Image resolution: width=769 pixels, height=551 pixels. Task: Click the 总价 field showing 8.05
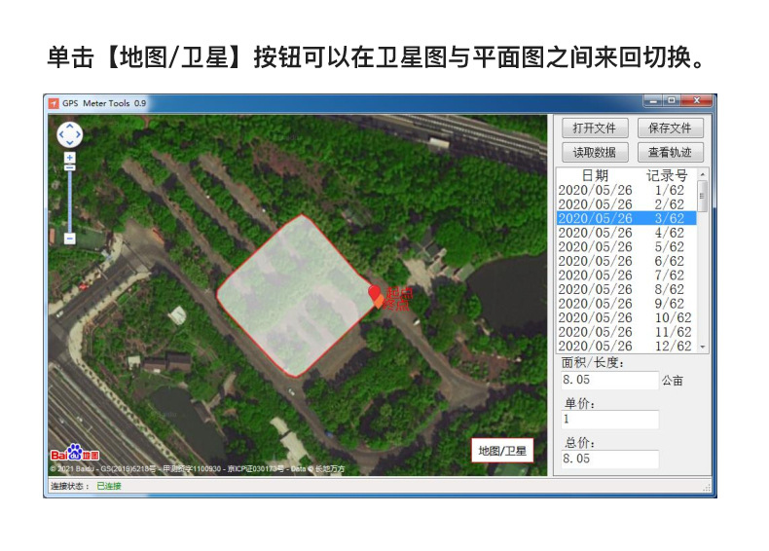pyautogui.click(x=609, y=459)
